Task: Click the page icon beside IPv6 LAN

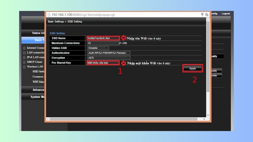Action: coord(24,57)
